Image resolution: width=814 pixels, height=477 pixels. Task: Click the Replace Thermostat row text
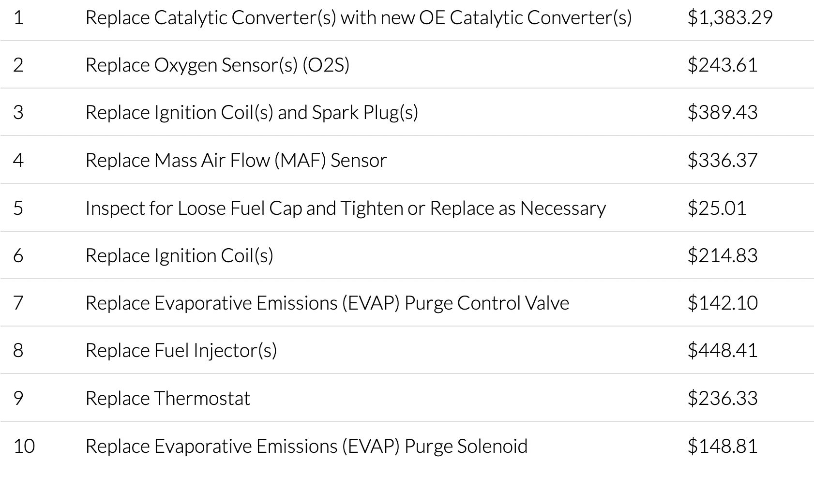pyautogui.click(x=168, y=398)
